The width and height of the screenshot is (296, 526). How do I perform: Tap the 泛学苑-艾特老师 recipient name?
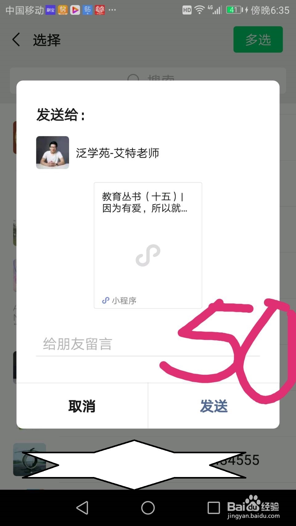117,153
